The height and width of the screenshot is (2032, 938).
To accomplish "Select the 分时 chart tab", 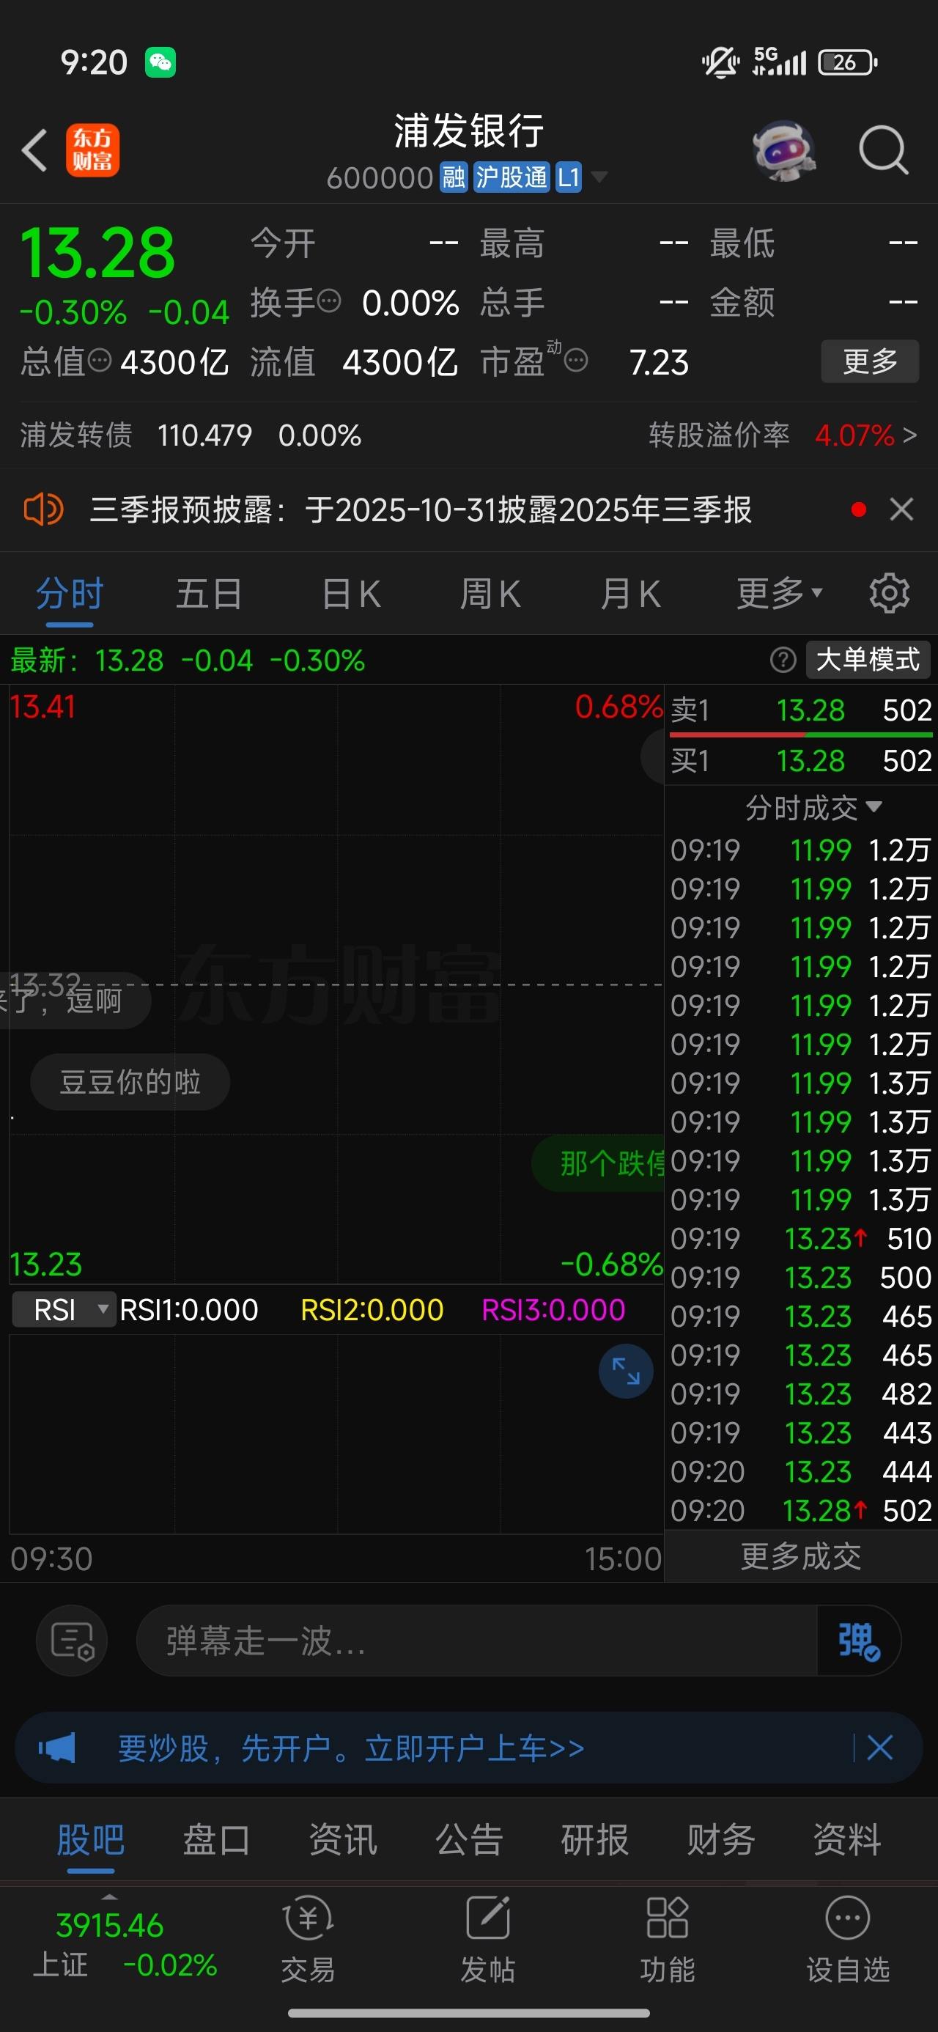I will (x=70, y=593).
